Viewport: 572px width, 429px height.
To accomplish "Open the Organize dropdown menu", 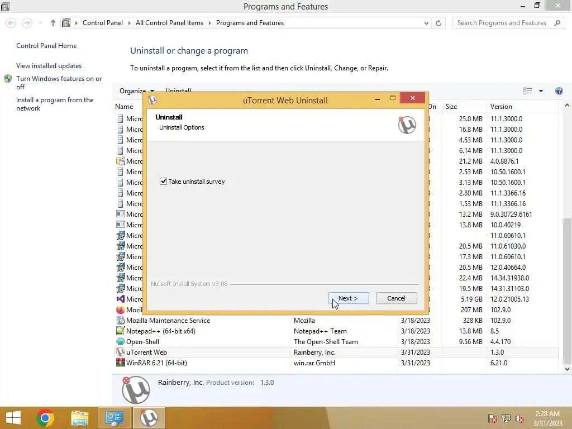I will click(x=137, y=91).
